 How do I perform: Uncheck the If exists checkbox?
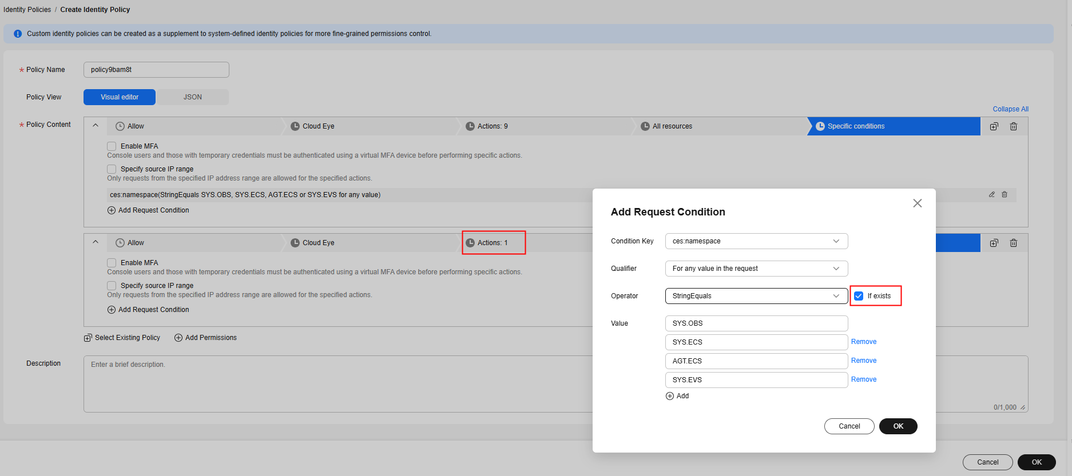click(x=859, y=296)
